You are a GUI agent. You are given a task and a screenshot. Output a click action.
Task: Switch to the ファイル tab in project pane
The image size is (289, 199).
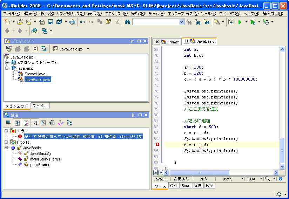[40, 105]
